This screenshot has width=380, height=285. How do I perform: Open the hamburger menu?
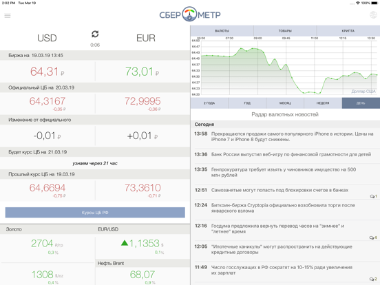pos(8,16)
